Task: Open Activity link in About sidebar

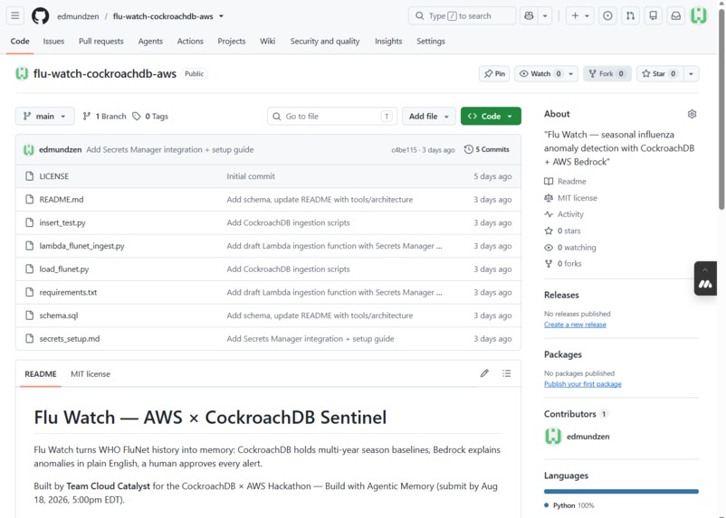Action: tap(564, 214)
